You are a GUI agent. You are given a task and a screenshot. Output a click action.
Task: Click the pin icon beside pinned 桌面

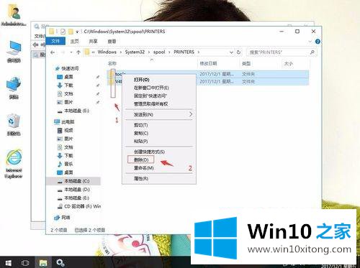pos(98,77)
